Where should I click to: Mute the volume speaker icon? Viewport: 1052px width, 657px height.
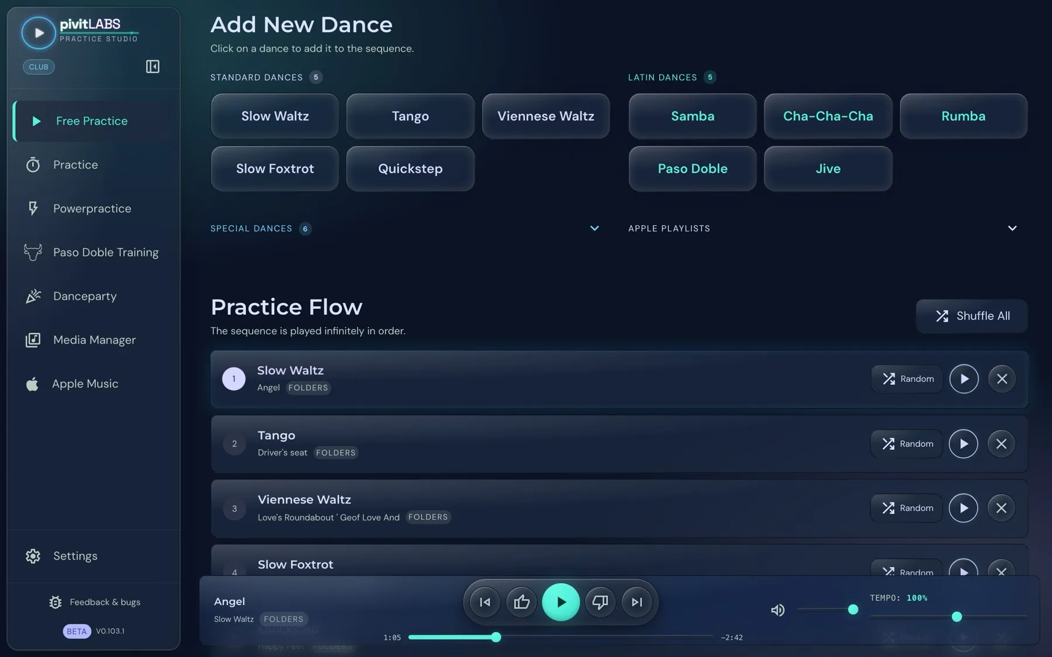777,610
